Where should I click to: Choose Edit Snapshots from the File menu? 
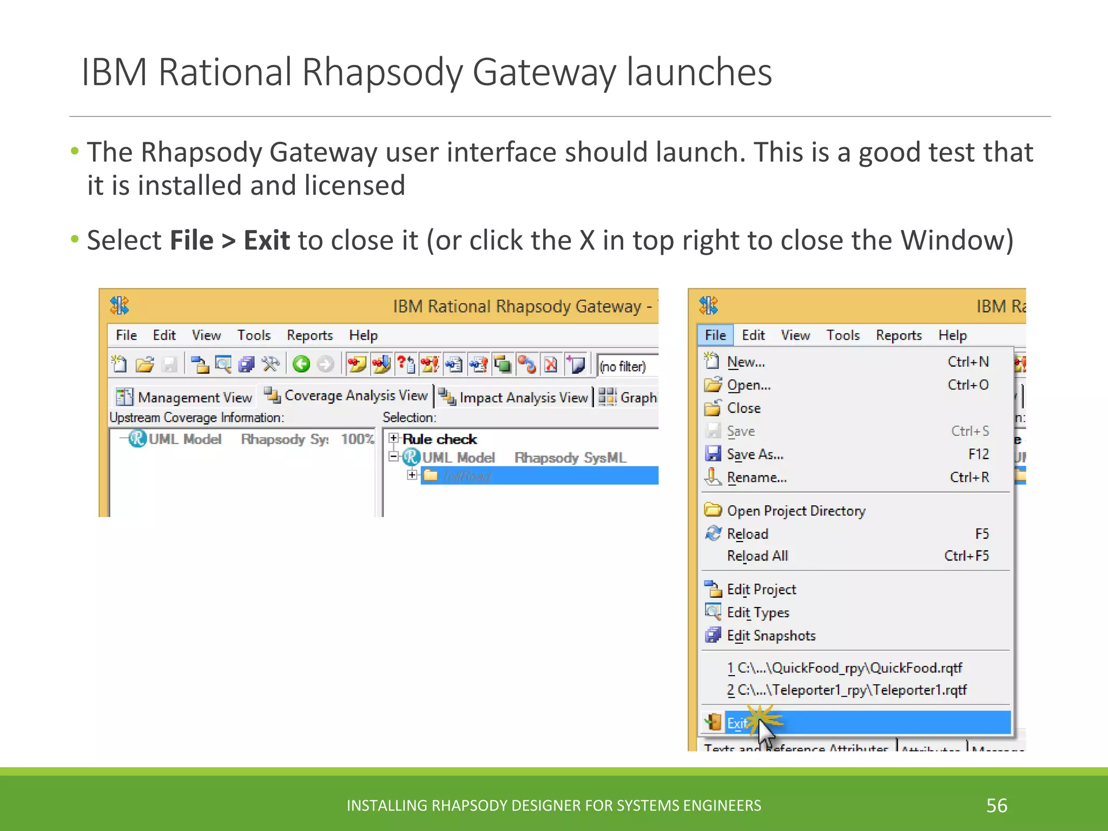pos(855,636)
